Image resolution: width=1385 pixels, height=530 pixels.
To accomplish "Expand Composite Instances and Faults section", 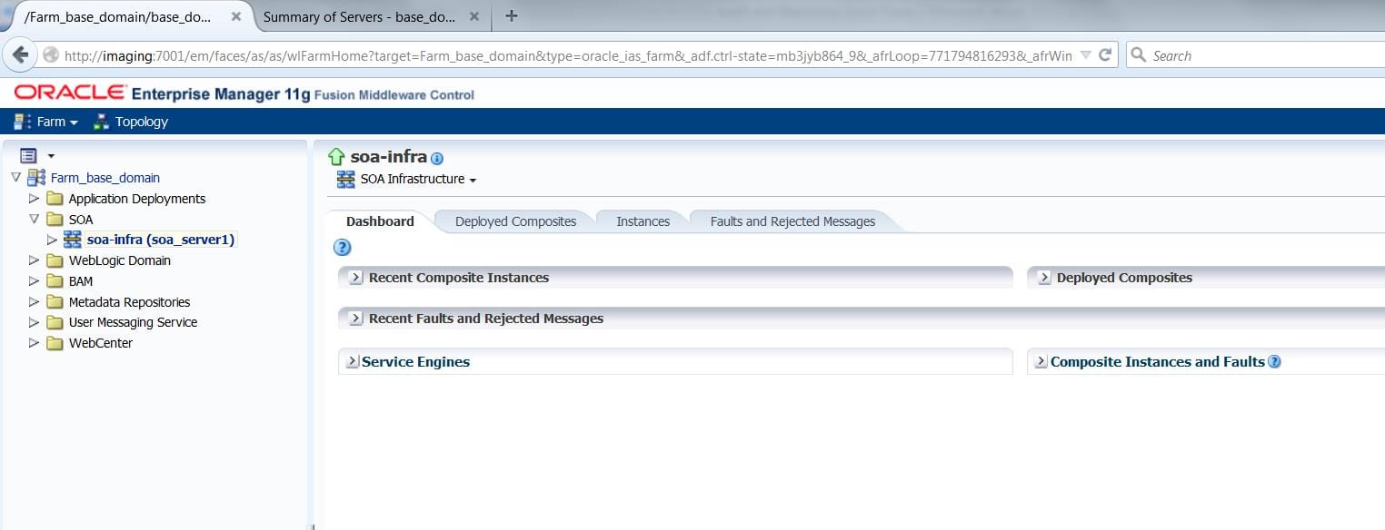I will [1041, 361].
